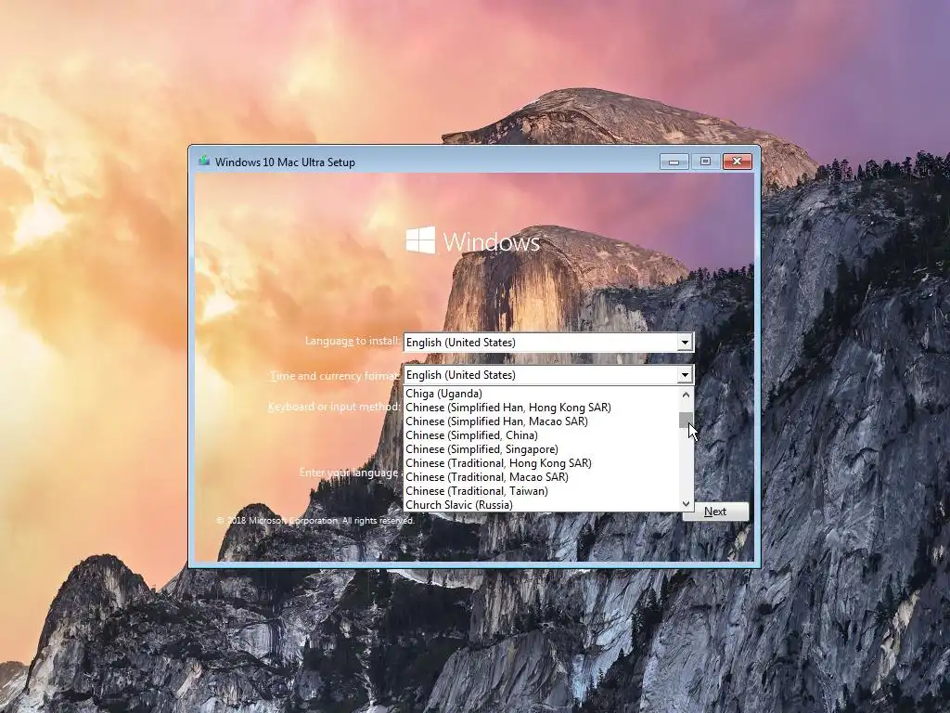950x713 pixels.
Task: Click the Next button
Action: [x=715, y=512]
